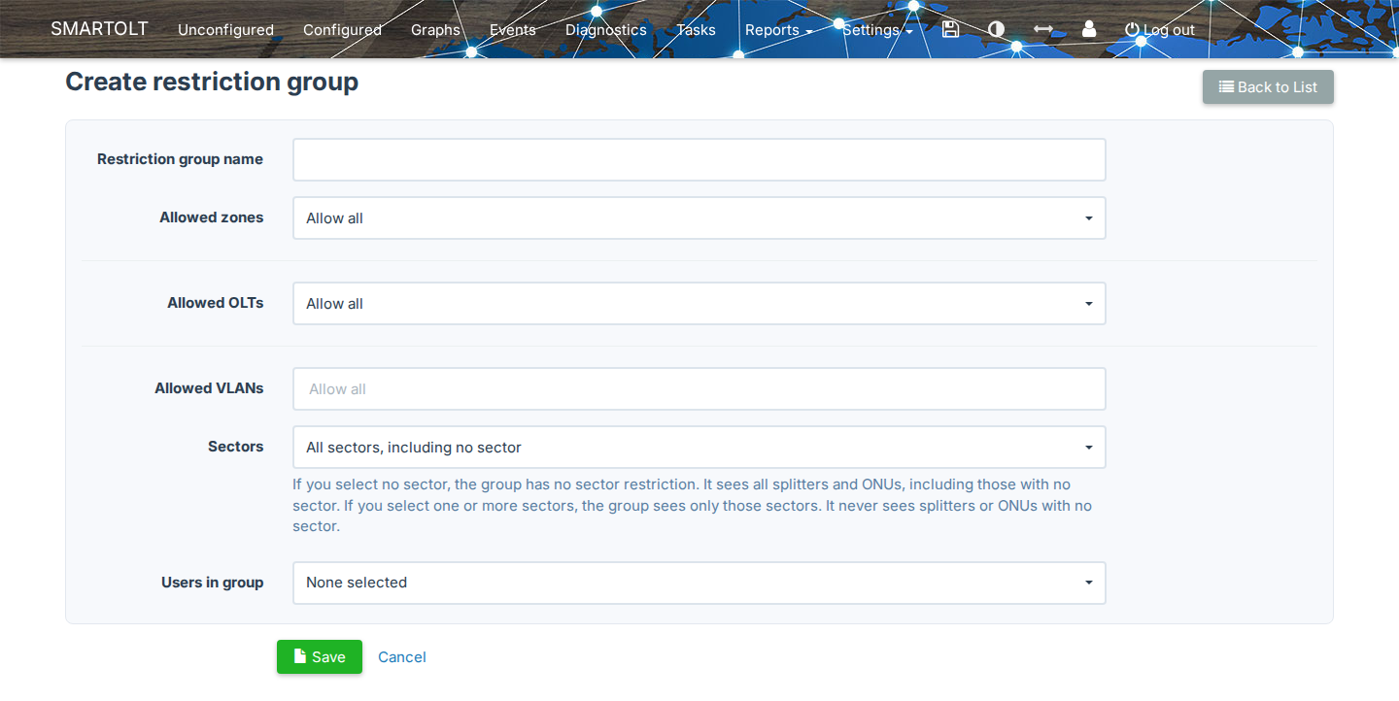Open the Allowed zones dropdown
This screenshot has height=701, width=1399.
(x=699, y=217)
